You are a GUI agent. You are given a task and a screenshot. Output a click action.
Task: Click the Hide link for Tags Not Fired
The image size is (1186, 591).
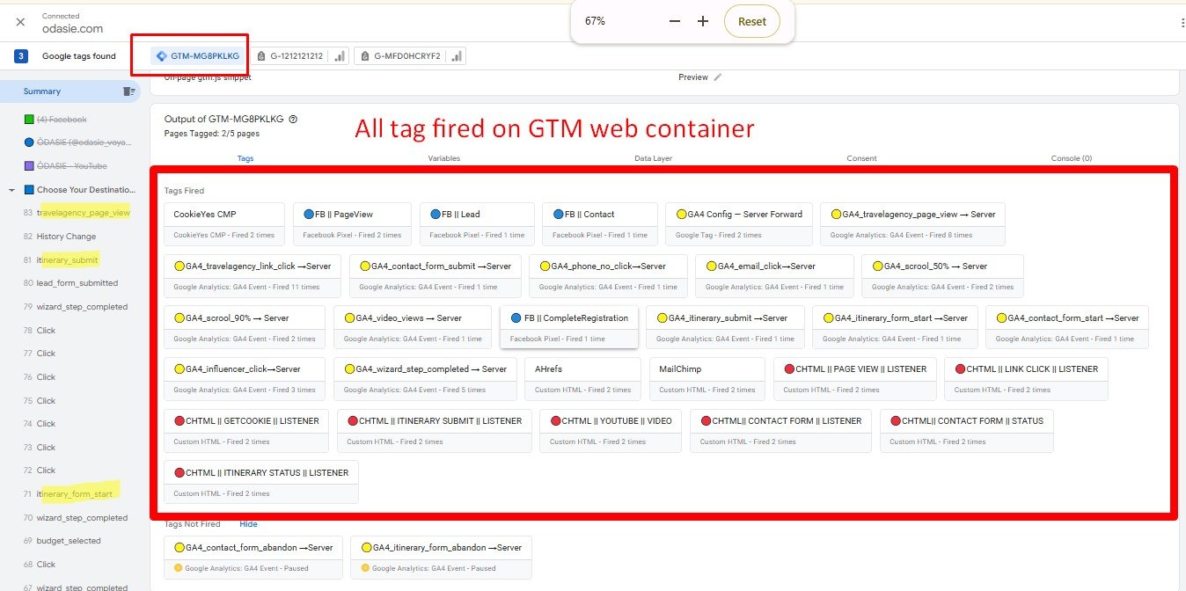tap(249, 524)
